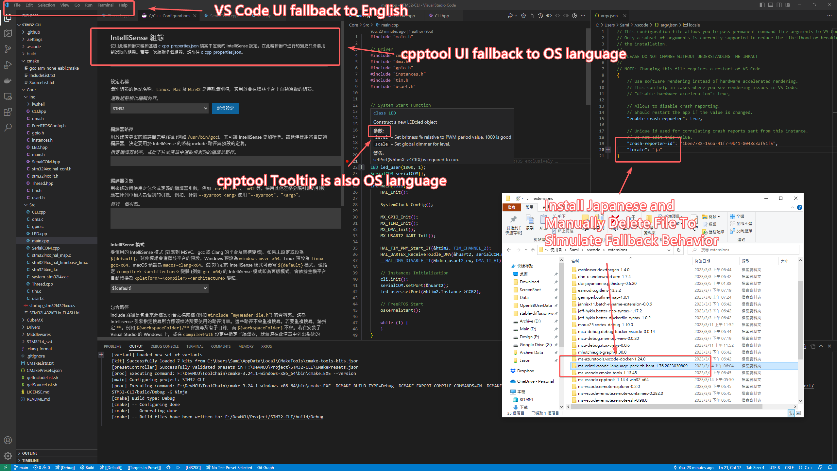
Task: Toggle the bottom panel layout button
Action: point(771,5)
